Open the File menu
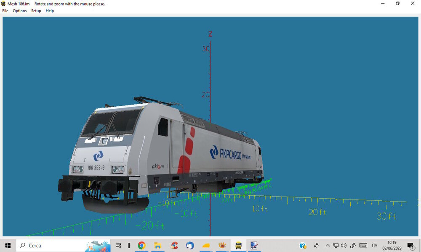This screenshot has height=252, width=421. tap(5, 11)
